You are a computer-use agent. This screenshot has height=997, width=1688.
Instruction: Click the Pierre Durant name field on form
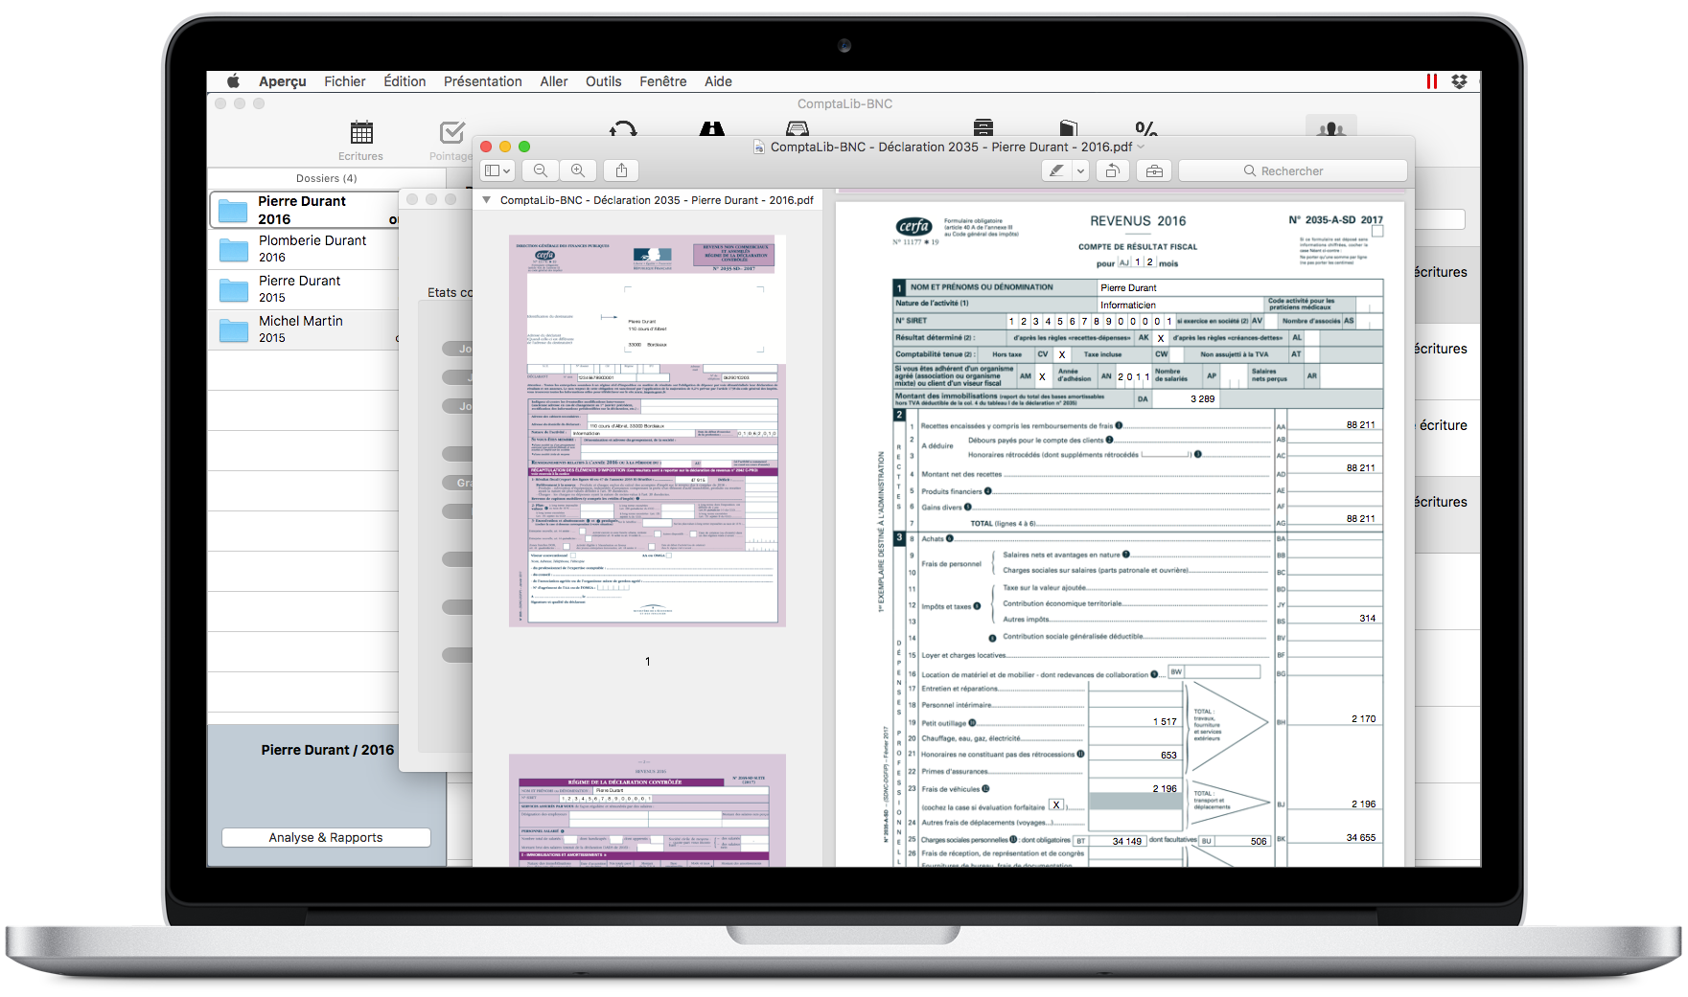(x=1240, y=287)
